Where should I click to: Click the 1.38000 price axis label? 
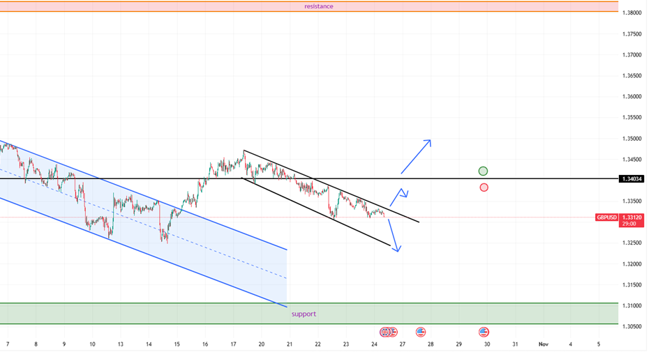point(632,13)
